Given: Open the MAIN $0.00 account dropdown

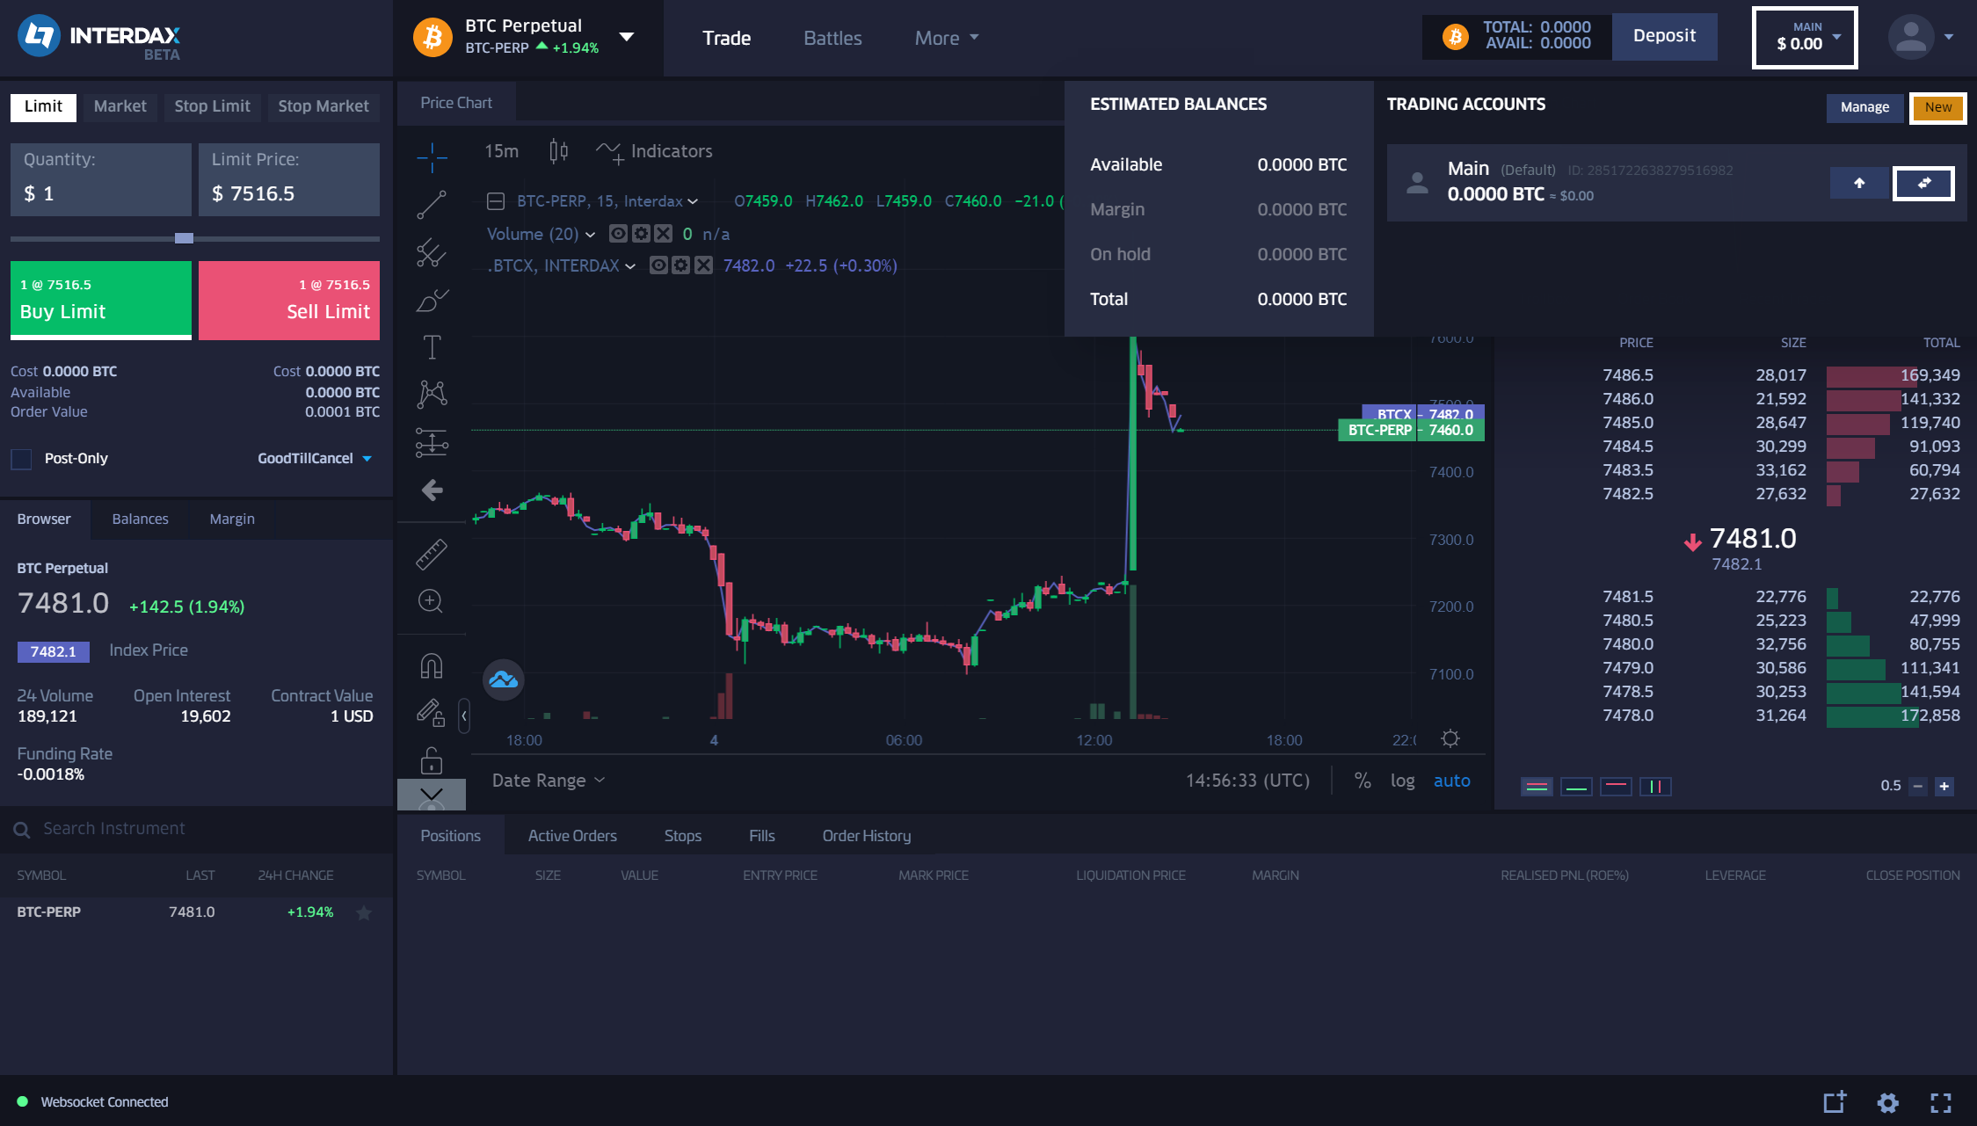Looking at the screenshot, I should (1805, 37).
